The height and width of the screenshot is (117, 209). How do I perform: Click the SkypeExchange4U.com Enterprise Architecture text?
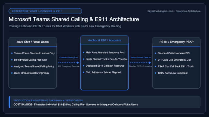[x=174, y=11]
